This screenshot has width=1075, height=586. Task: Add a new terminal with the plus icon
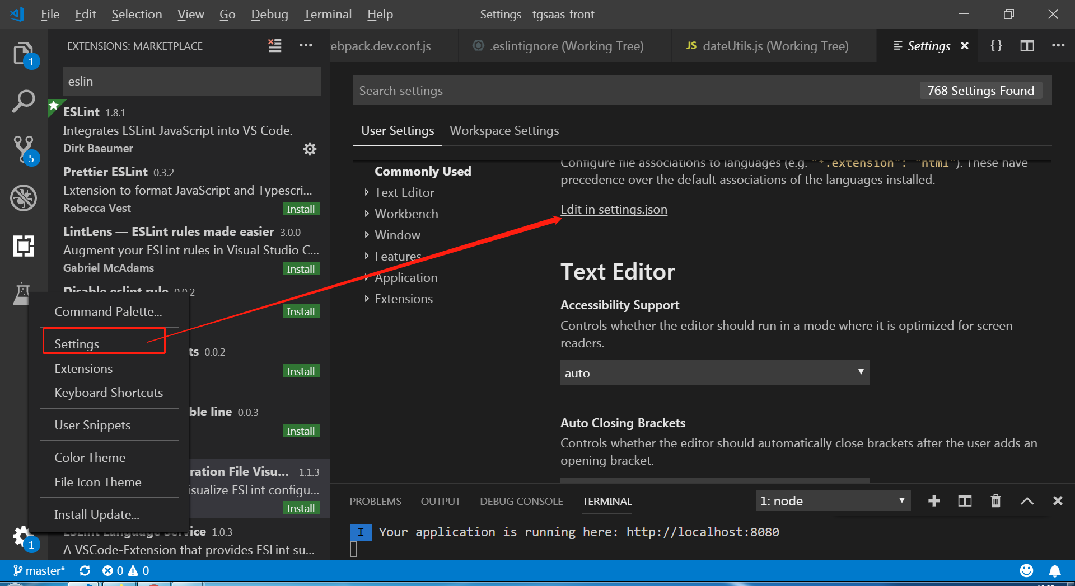(x=933, y=500)
